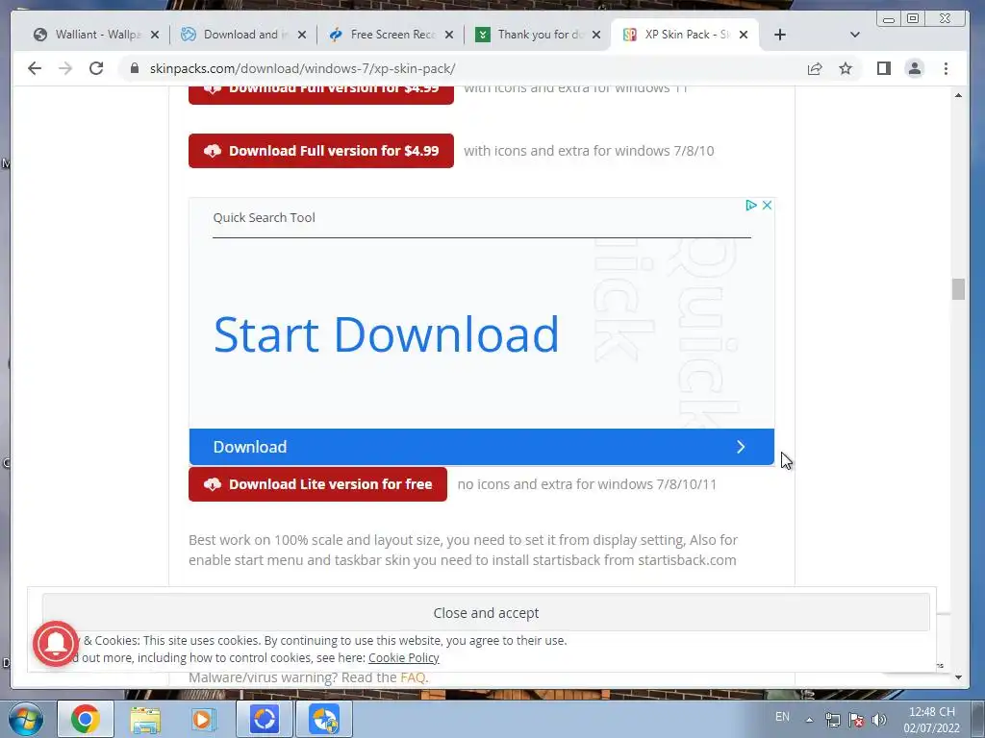Image resolution: width=985 pixels, height=738 pixels.
Task: Go back to the previous page
Action: [35, 68]
